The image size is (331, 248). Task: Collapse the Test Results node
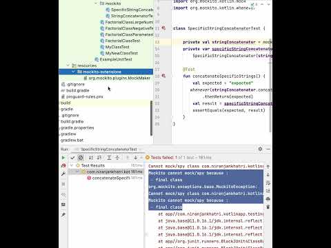[72, 165]
